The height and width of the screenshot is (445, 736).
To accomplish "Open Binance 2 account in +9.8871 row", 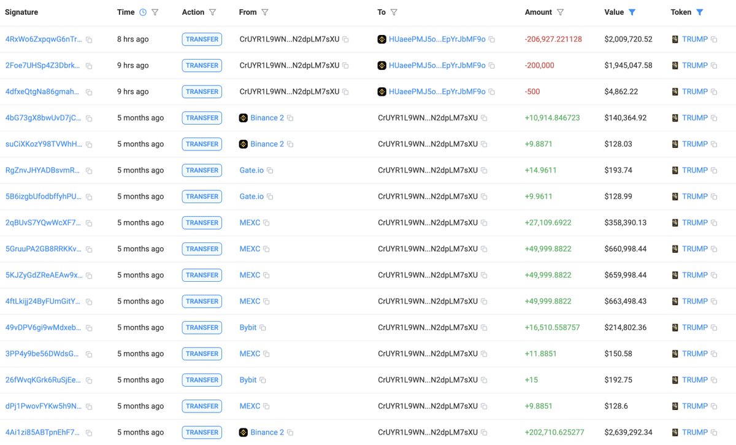I will click(x=267, y=144).
